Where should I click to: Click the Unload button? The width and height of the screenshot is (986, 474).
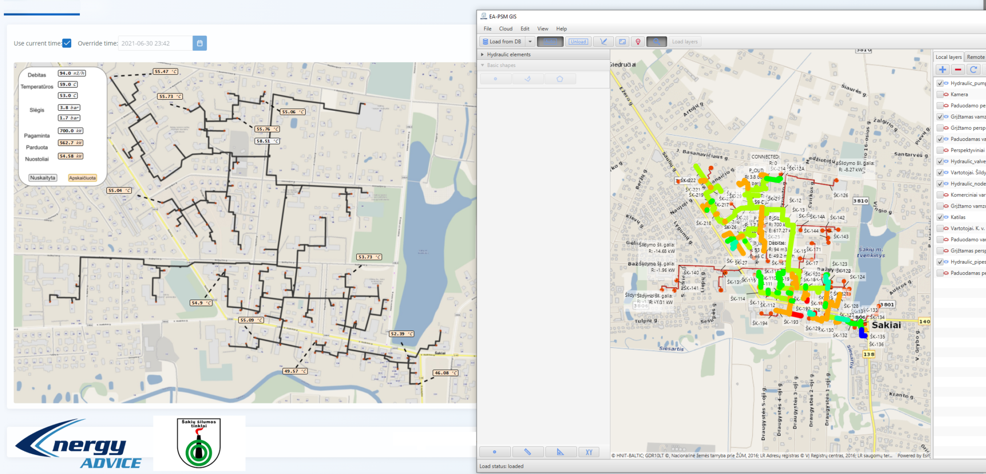(578, 42)
